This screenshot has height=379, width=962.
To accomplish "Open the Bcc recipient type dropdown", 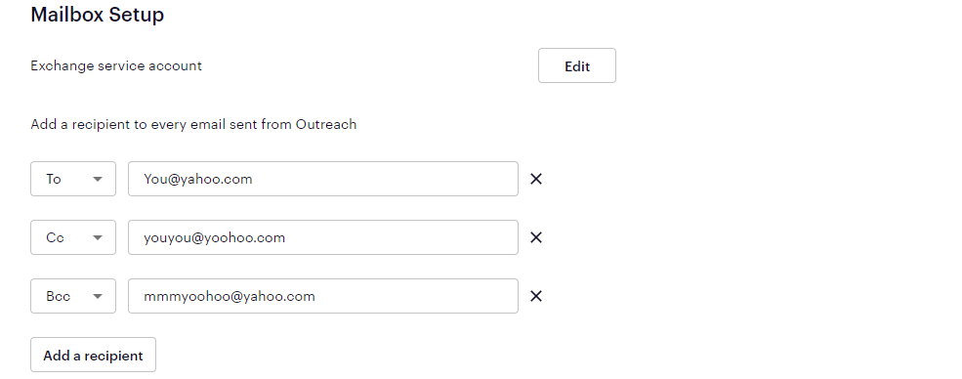I will [x=73, y=296].
